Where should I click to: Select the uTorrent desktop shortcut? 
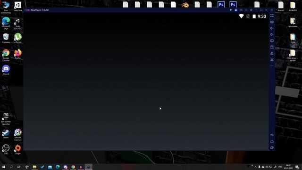(x=18, y=38)
